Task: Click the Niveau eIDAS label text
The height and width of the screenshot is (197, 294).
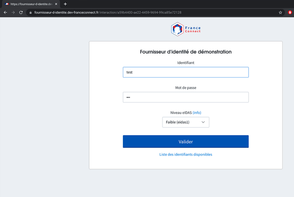Action: click(x=181, y=113)
